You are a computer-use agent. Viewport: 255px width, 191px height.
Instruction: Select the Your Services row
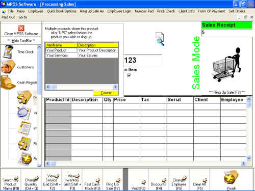[82, 56]
